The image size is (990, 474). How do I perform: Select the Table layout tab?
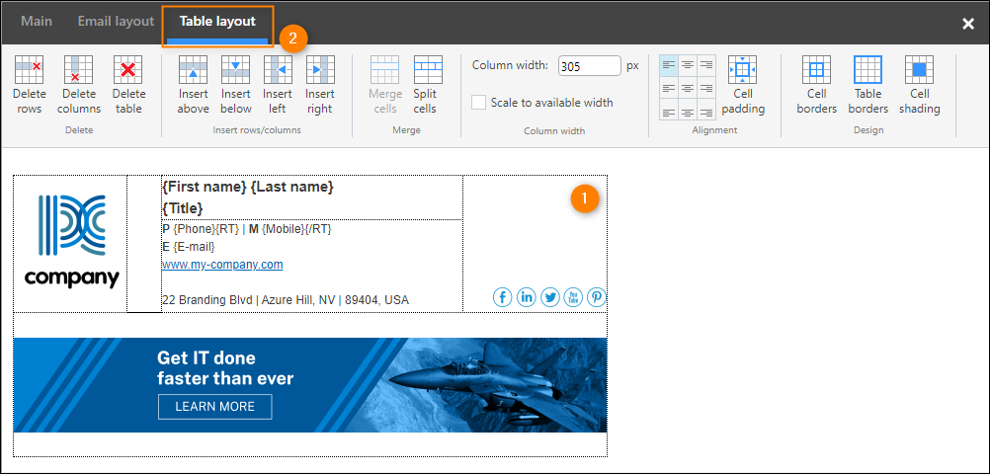point(217,21)
